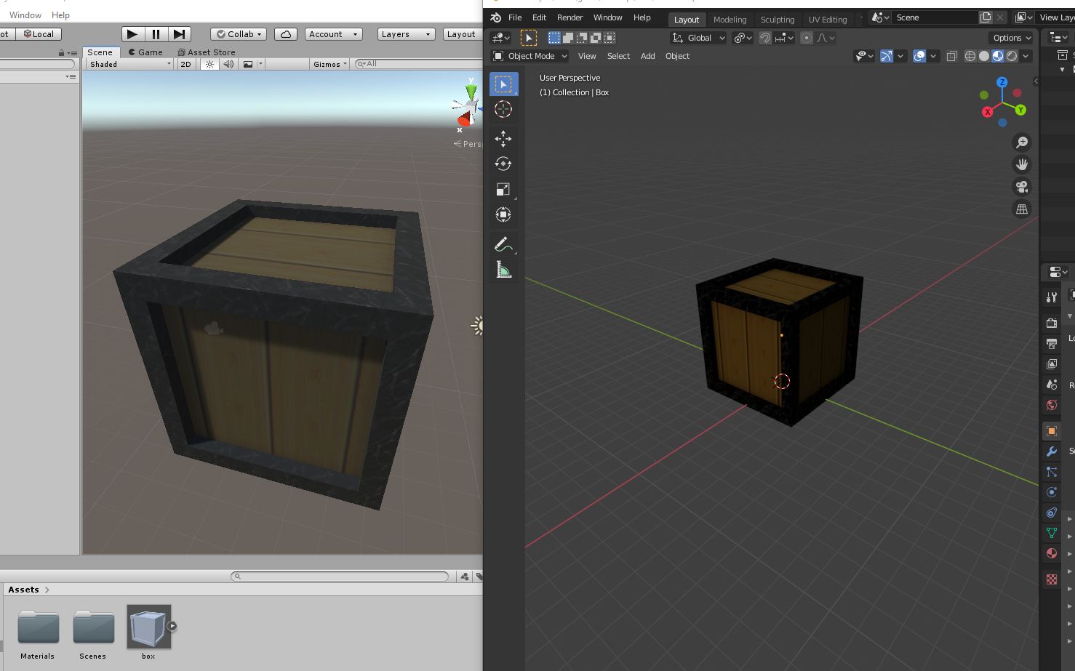This screenshot has height=671, width=1075.
Task: Select the Annotate tool in Blender
Action: point(503,244)
